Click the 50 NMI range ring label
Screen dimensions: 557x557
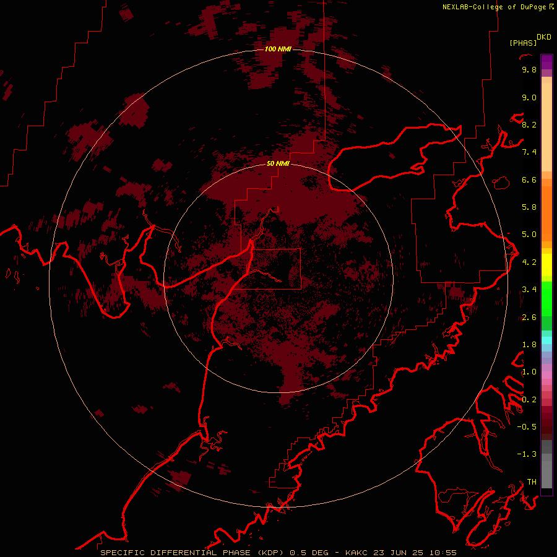point(278,163)
